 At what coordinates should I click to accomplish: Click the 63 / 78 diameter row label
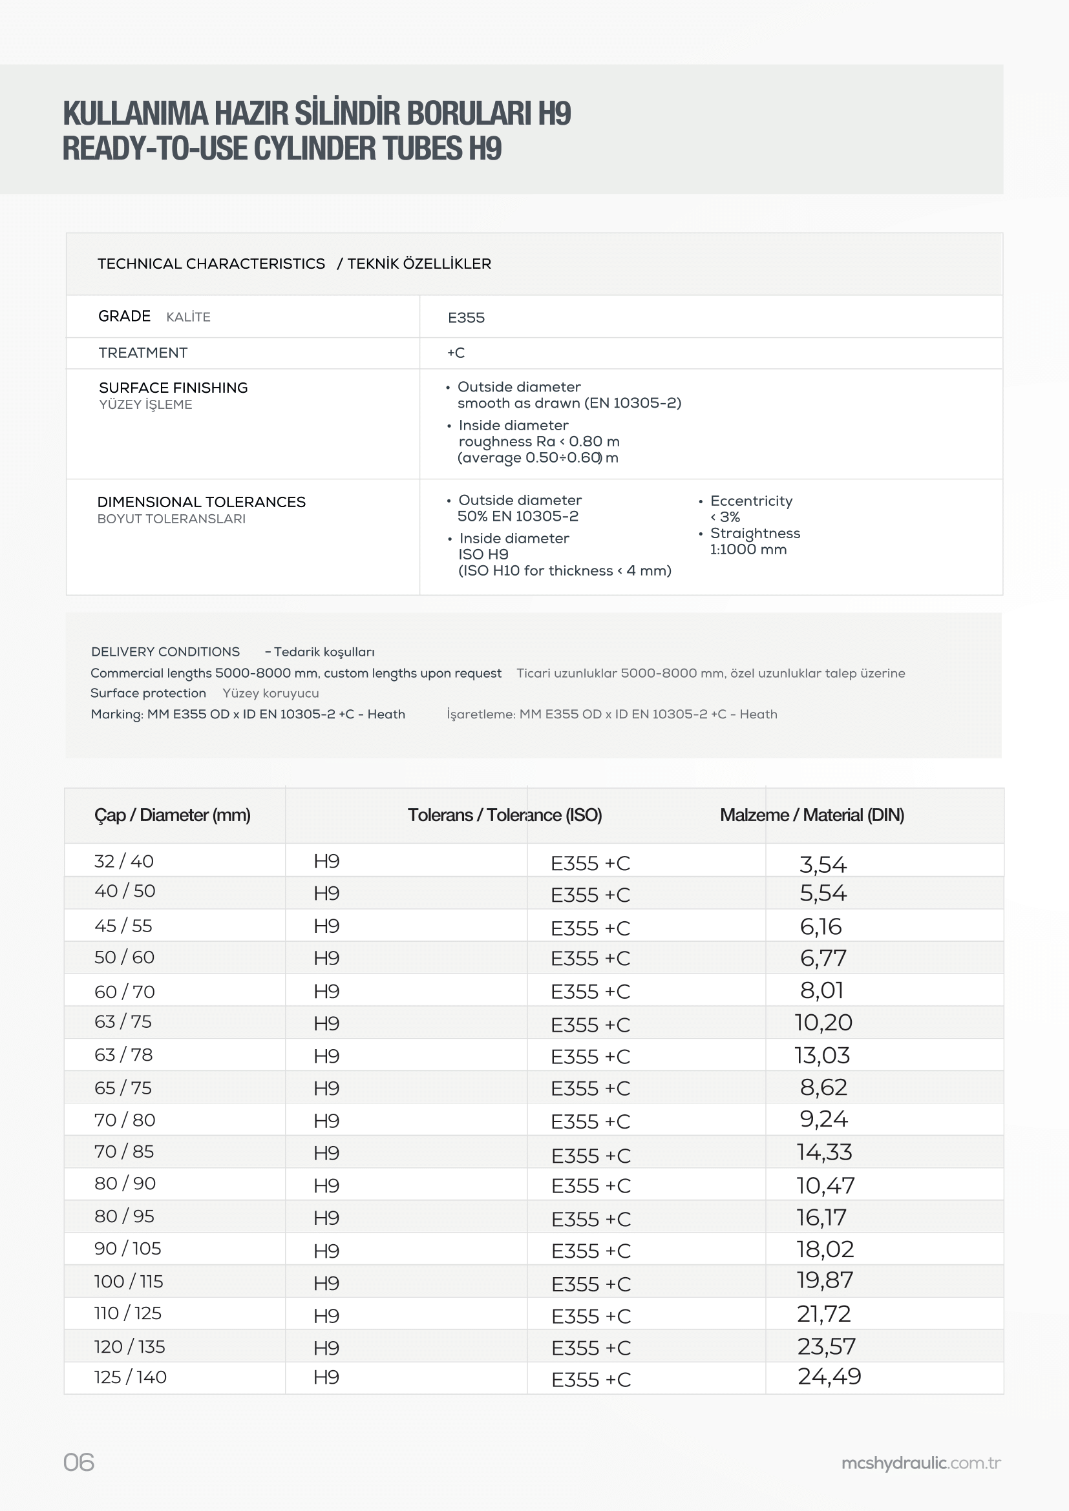pyautogui.click(x=123, y=1055)
